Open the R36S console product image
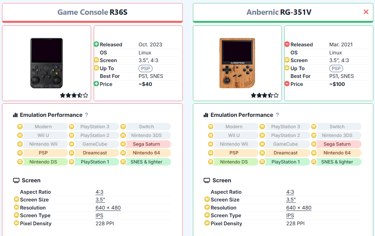The height and width of the screenshot is (236, 375). click(x=46, y=63)
